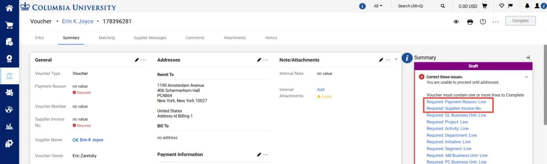Open the Contracts ribbon-badge sidebar icon
Screen dimensions: 547x164
(9, 59)
